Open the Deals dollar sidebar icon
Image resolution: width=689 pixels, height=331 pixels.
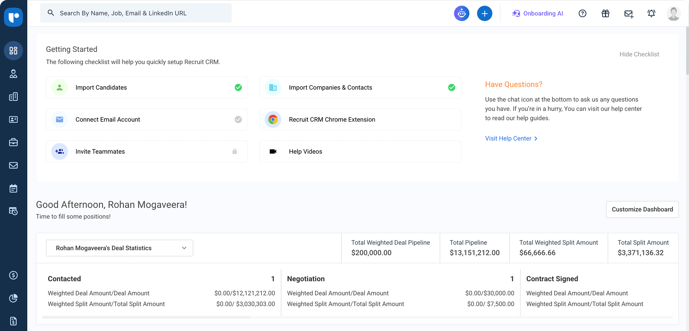click(13, 275)
